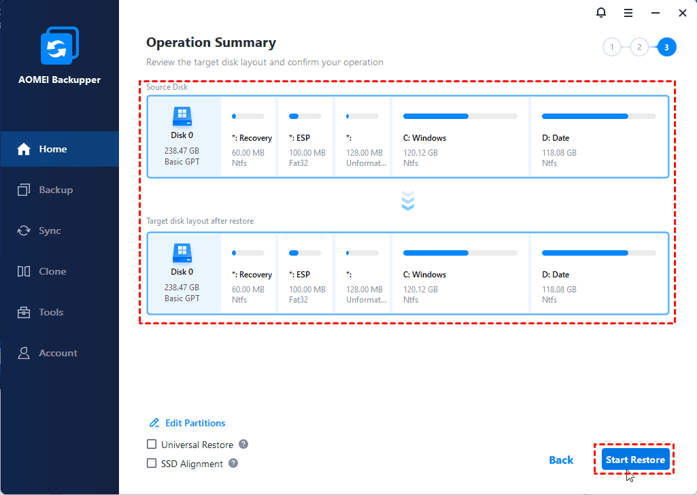This screenshot has height=495, width=697.
Task: Open the hamburger menu in title bar
Action: point(628,13)
